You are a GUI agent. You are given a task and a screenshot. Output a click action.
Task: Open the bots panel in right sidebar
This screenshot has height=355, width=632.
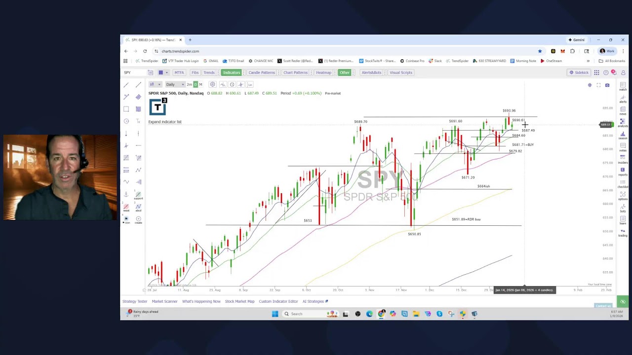pos(623,209)
